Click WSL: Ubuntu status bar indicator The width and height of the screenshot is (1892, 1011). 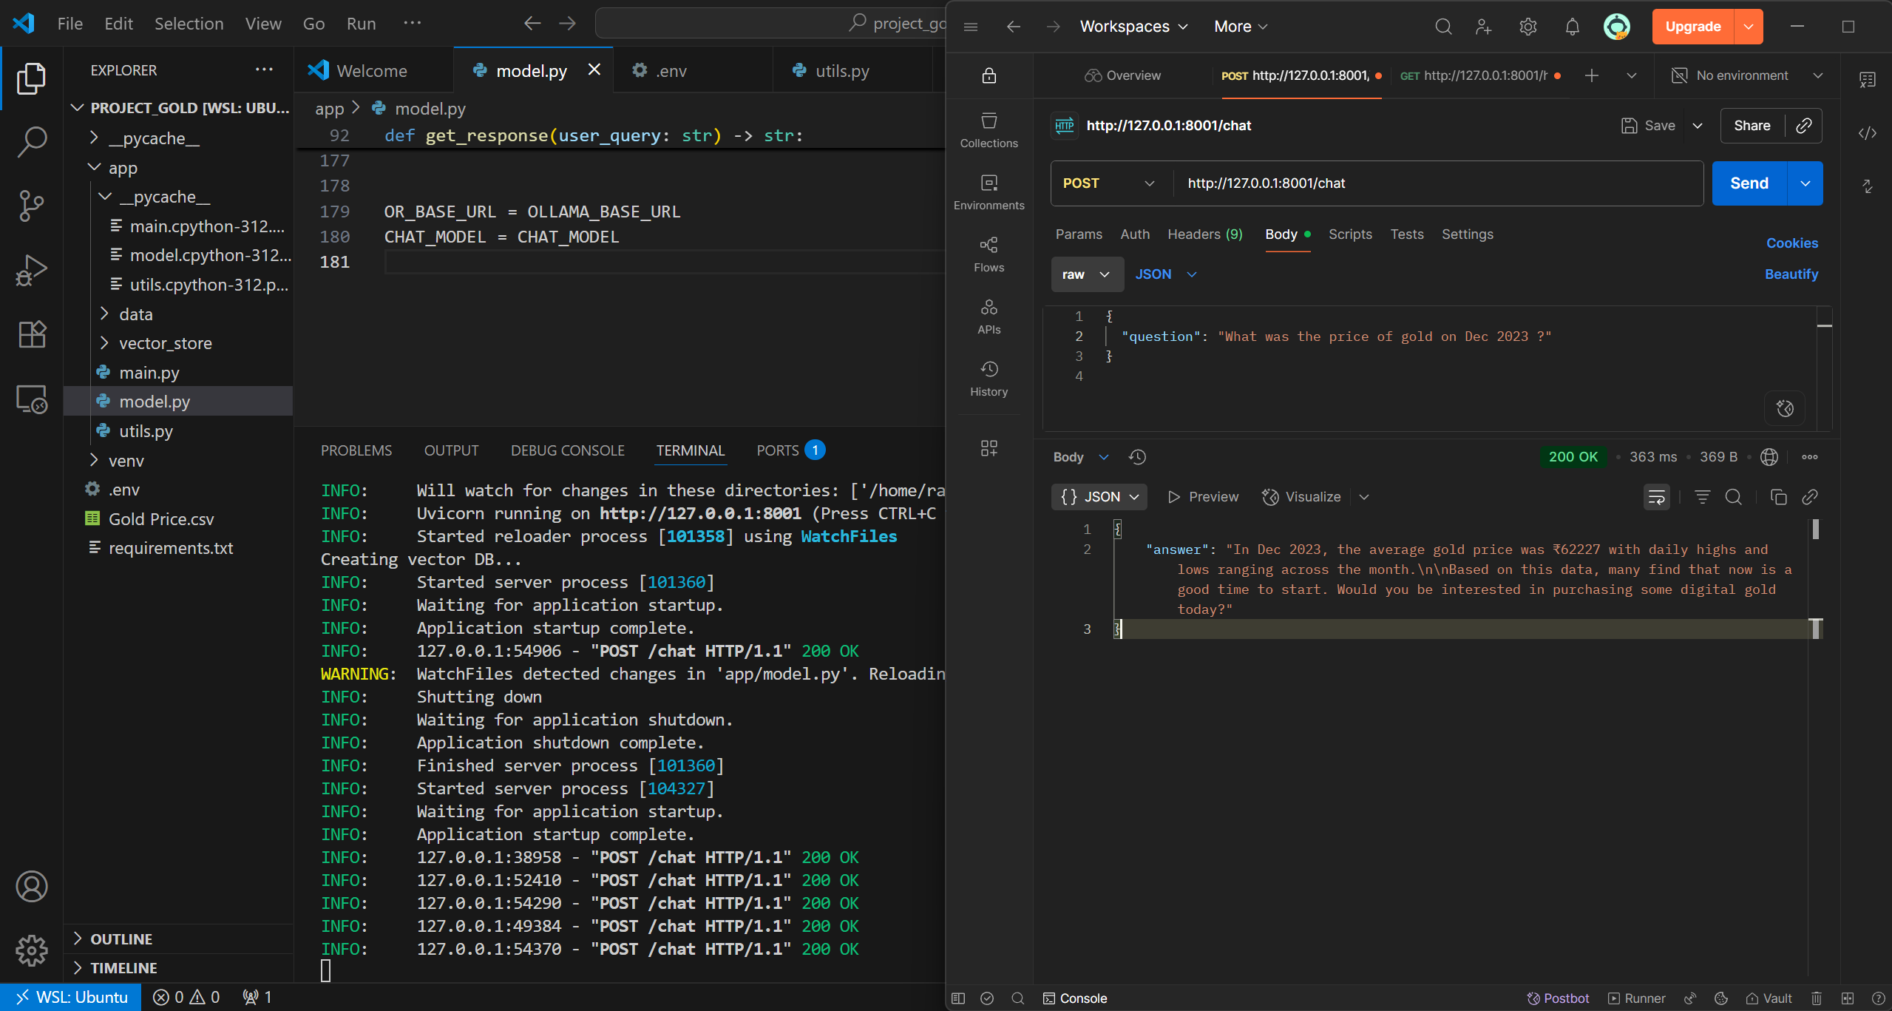[72, 998]
